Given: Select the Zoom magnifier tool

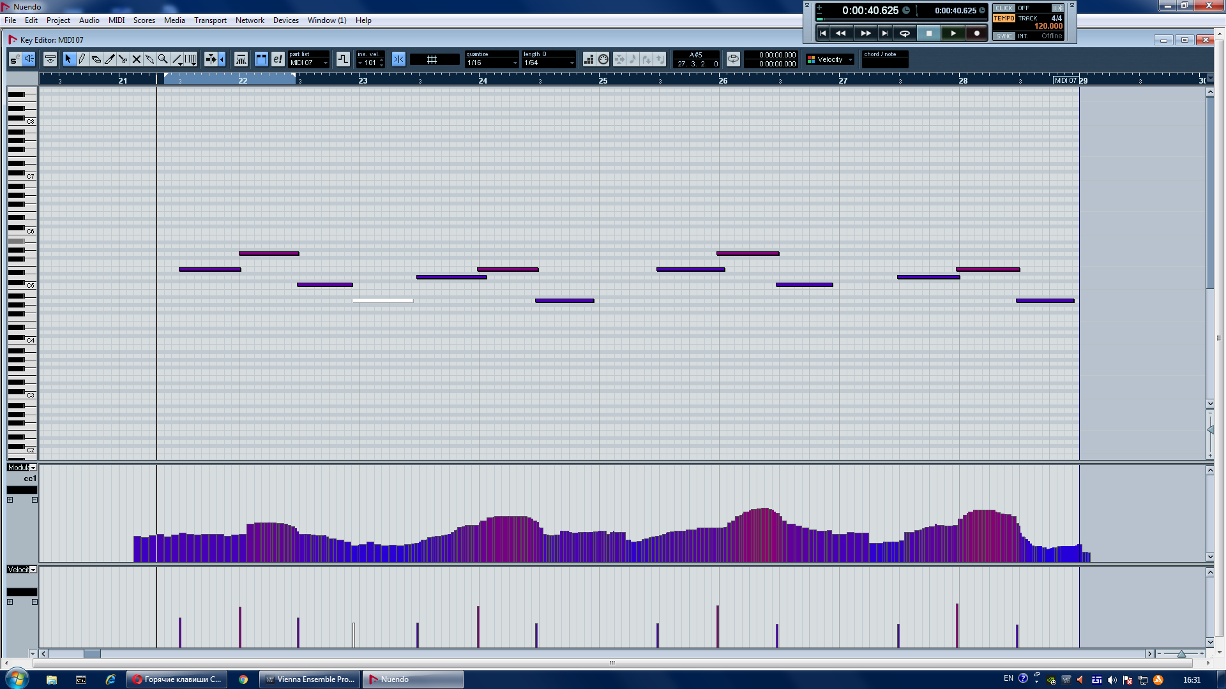Looking at the screenshot, I should (x=163, y=59).
